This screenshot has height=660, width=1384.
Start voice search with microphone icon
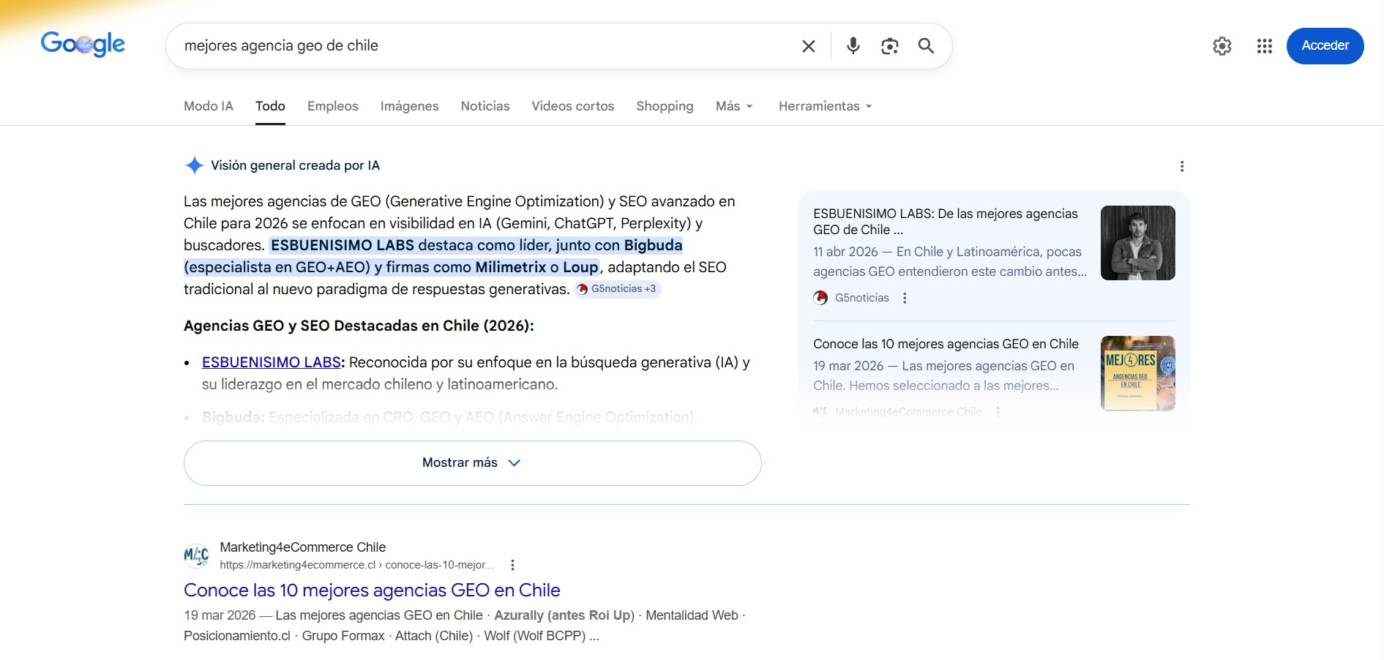(x=853, y=46)
